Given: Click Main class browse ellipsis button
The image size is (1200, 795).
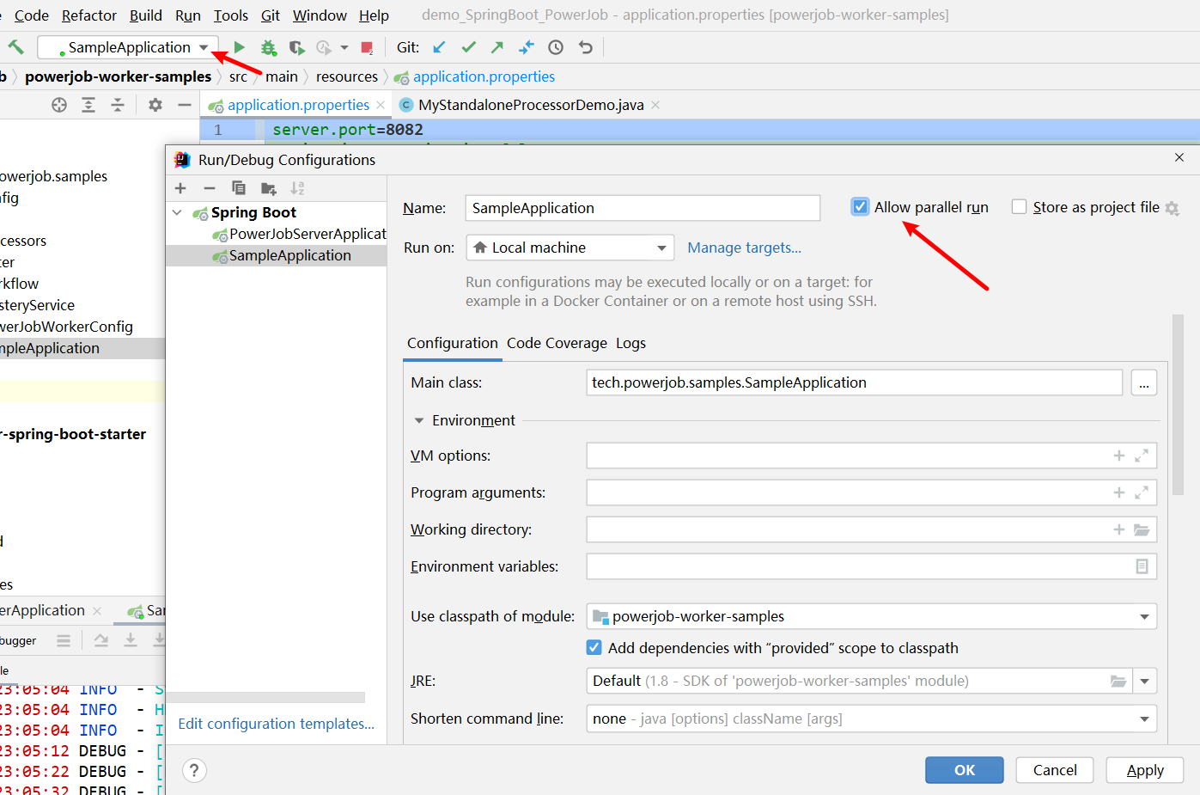Looking at the screenshot, I should tap(1144, 382).
